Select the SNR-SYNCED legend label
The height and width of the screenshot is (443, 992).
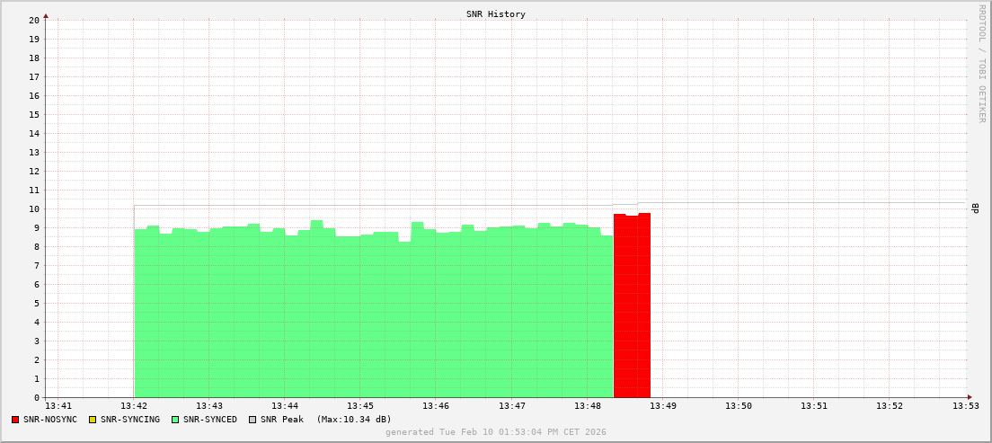[x=210, y=420]
